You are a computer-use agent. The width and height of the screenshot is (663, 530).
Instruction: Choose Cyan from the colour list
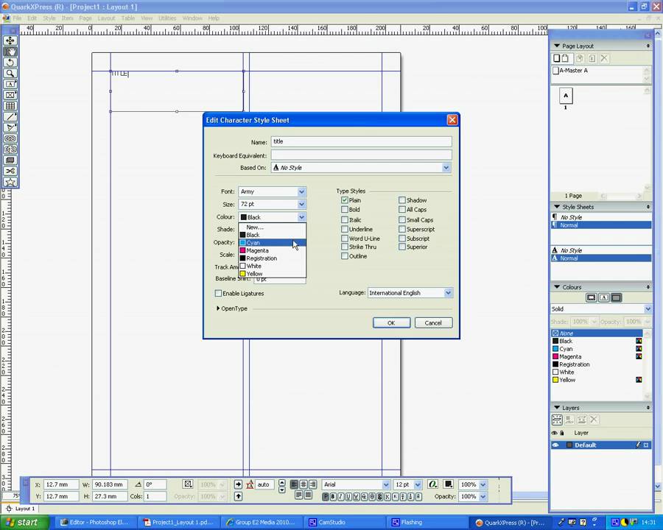272,243
